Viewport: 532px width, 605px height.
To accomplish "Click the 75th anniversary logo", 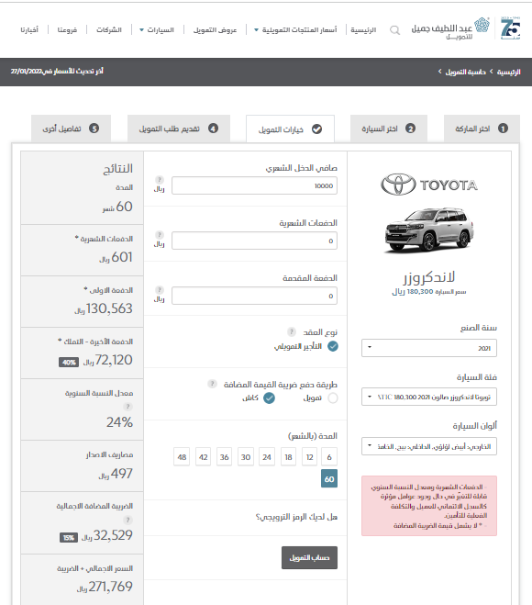I will [x=510, y=28].
